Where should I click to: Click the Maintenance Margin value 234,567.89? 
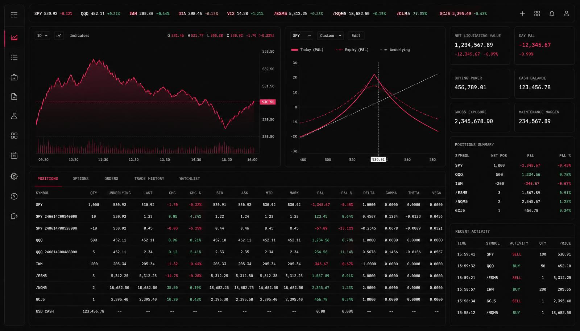click(x=535, y=121)
